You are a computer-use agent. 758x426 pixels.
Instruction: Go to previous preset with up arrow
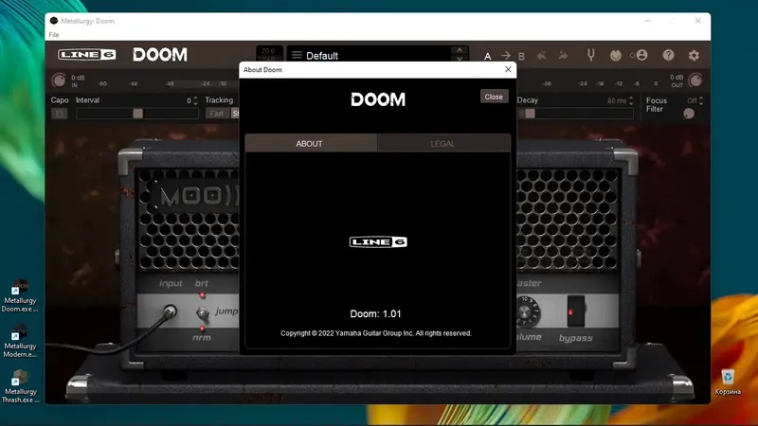click(460, 50)
